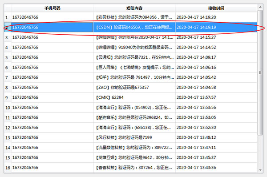Click row header number 5
The width and height of the screenshot is (267, 177).
click(8, 57)
